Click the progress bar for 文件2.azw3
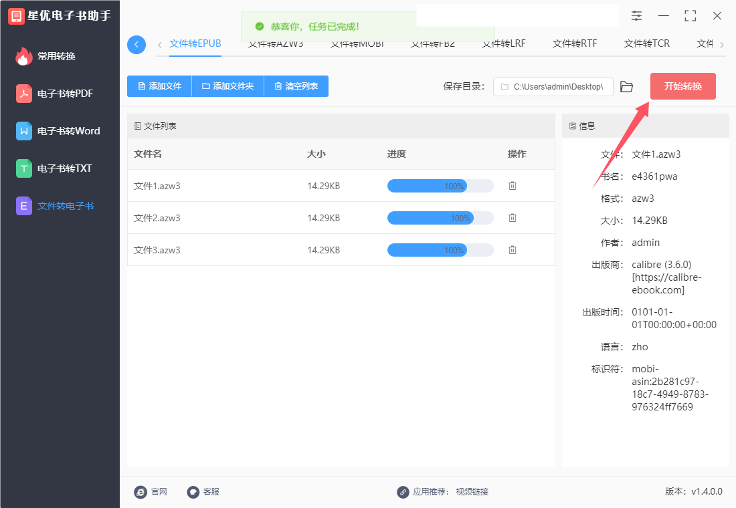This screenshot has width=736, height=508. 440,218
